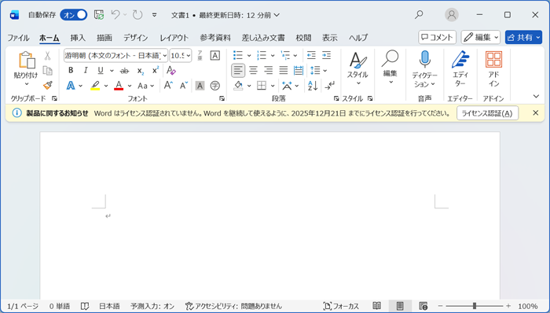Image resolution: width=550 pixels, height=313 pixels.
Task: Collapse the ribbon with the chevron
Action: pos(536,96)
